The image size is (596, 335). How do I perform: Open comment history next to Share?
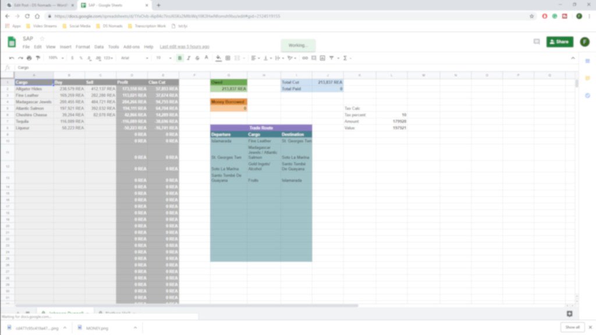(536, 42)
